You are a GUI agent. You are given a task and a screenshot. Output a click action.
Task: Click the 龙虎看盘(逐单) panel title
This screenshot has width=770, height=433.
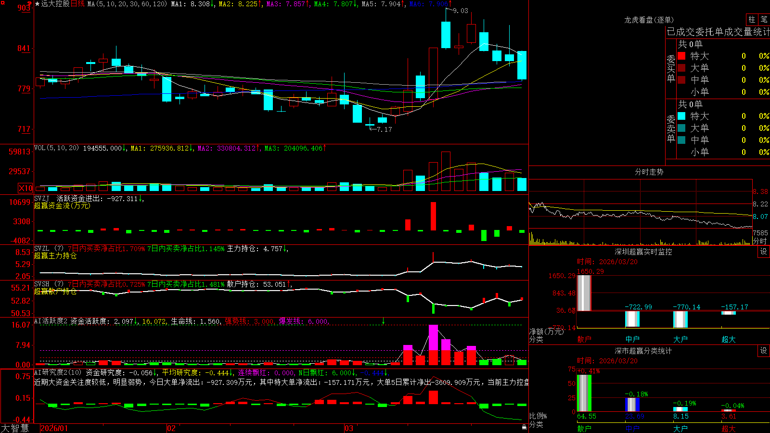click(x=649, y=20)
